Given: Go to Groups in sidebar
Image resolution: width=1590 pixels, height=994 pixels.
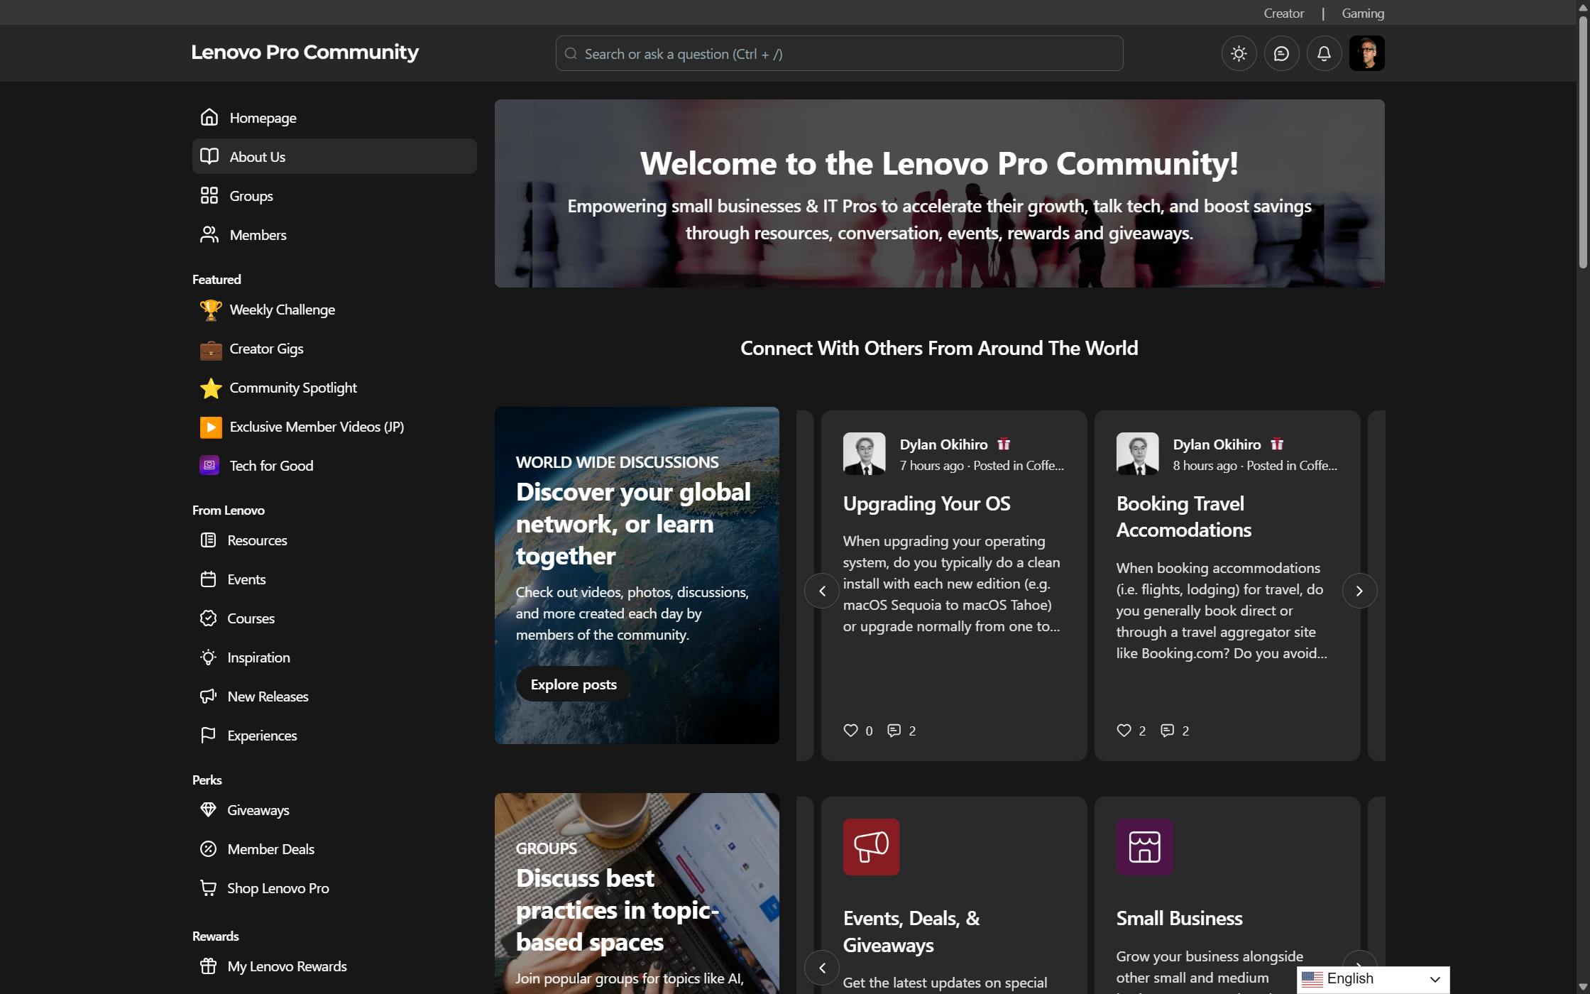Looking at the screenshot, I should [251, 196].
